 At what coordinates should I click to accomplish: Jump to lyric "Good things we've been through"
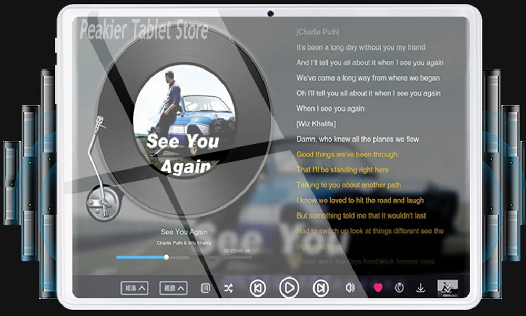click(x=347, y=154)
